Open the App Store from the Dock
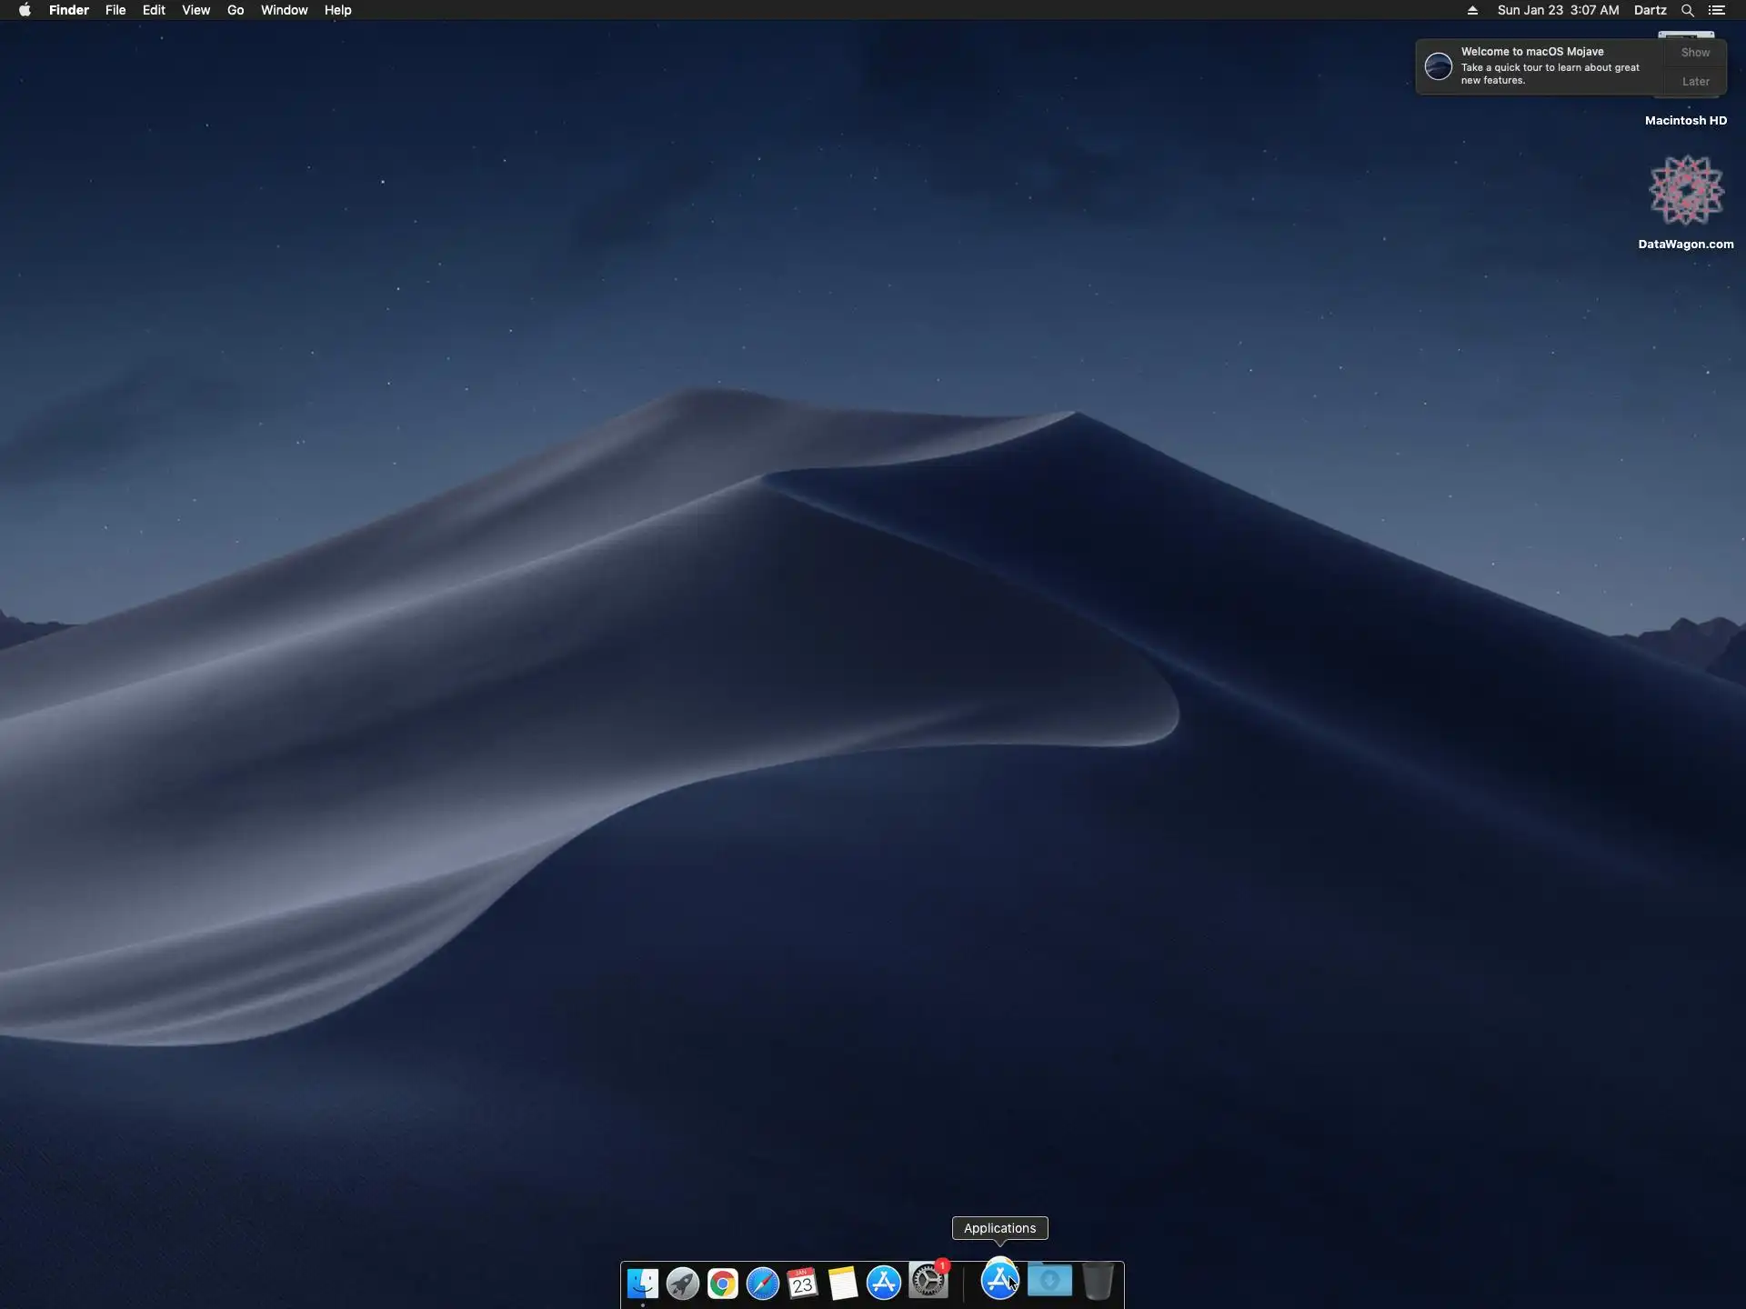Viewport: 1746px width, 1309px height. click(x=883, y=1283)
